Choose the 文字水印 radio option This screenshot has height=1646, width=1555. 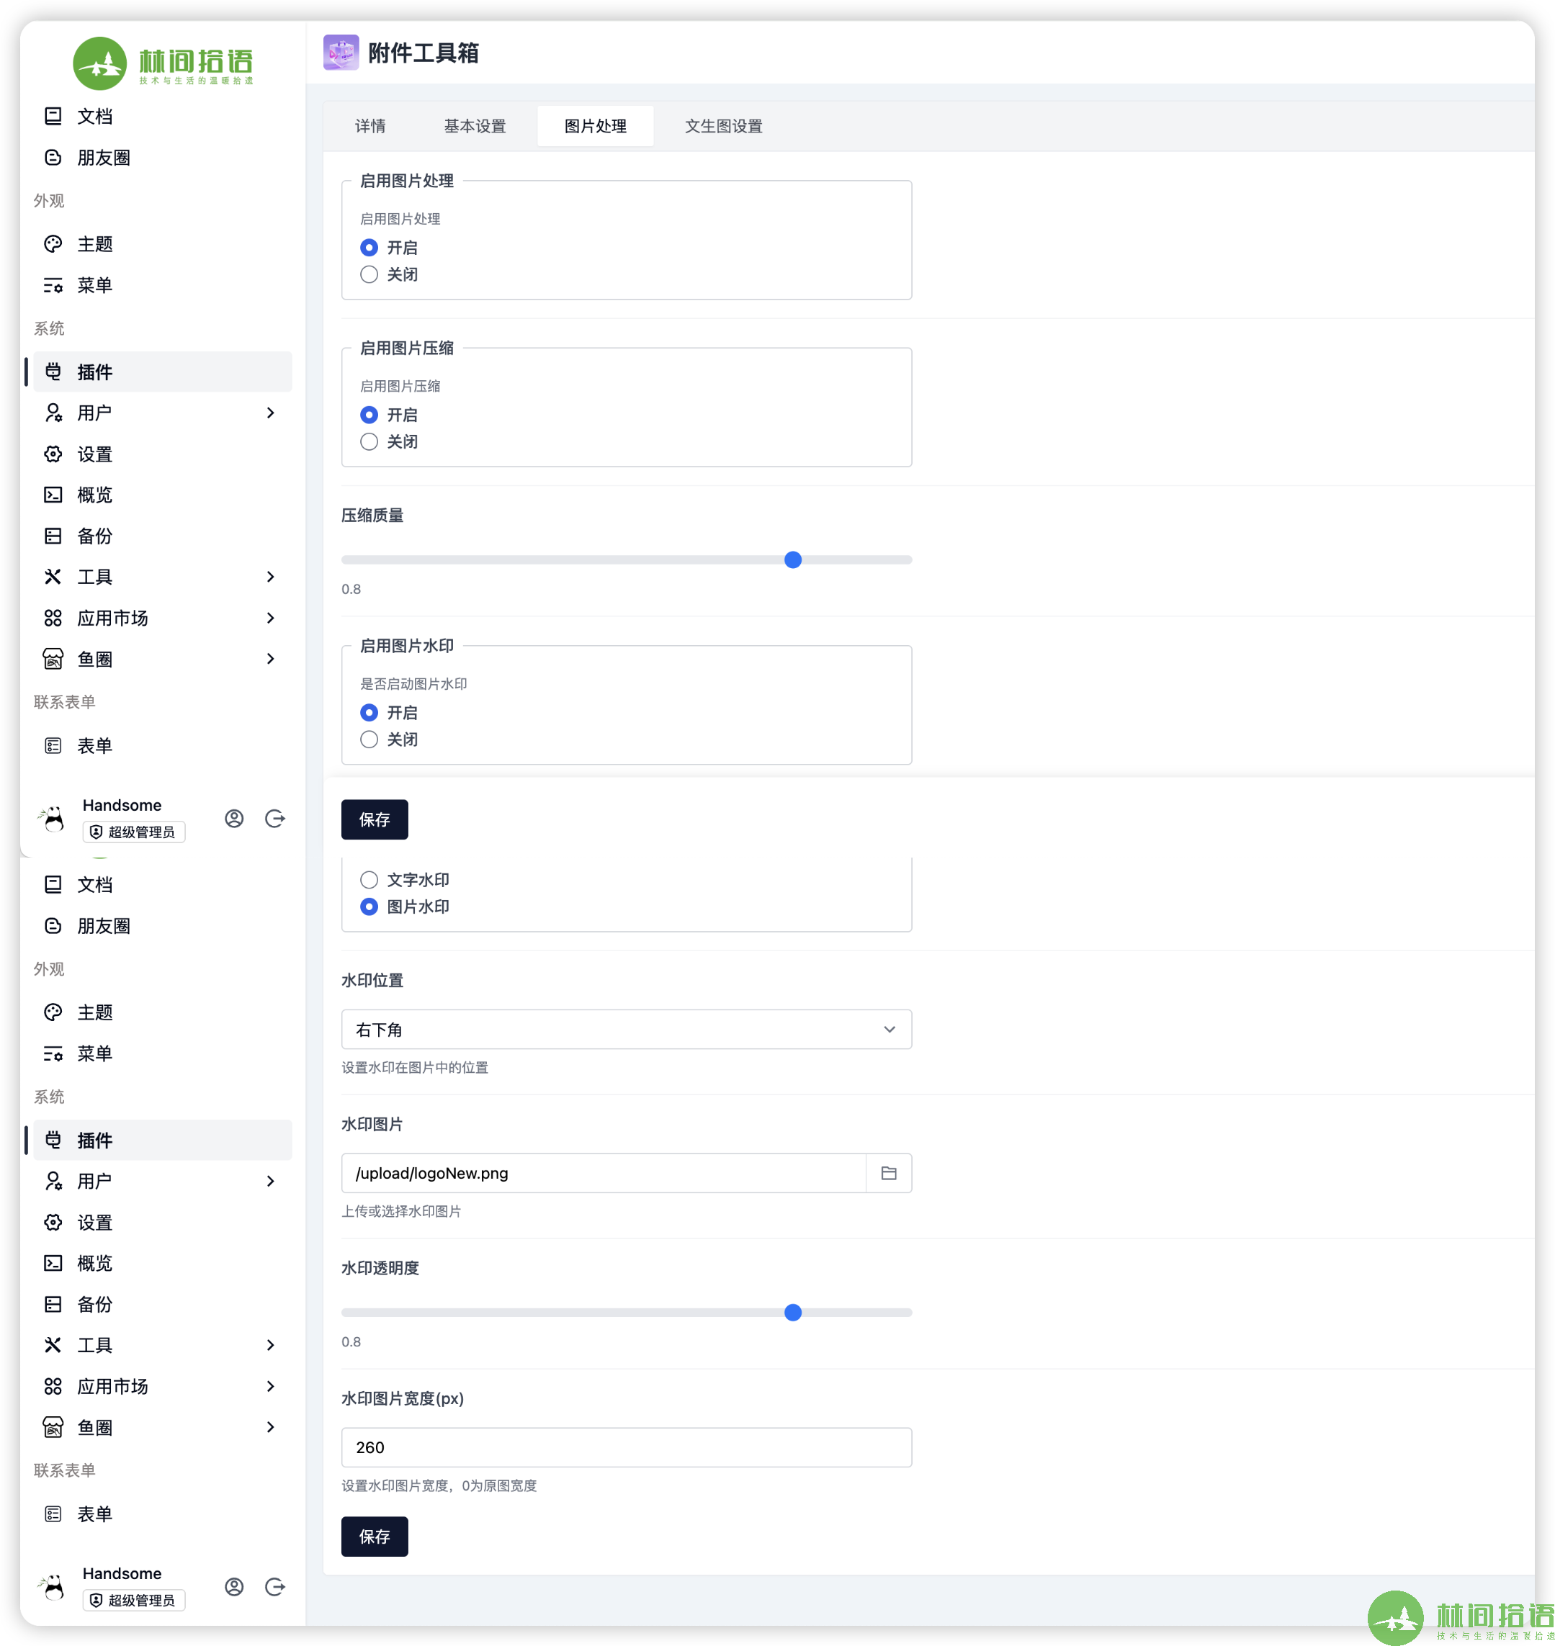[x=369, y=879]
